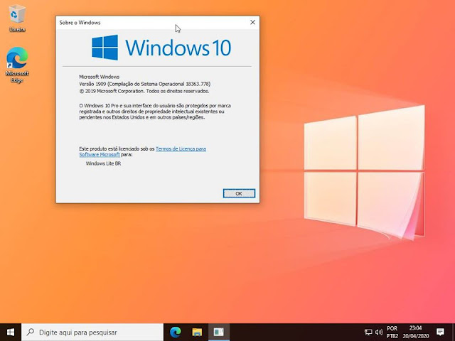Open the network status tray icon
Image resolution: width=455 pixels, height=341 pixels.
click(368, 332)
